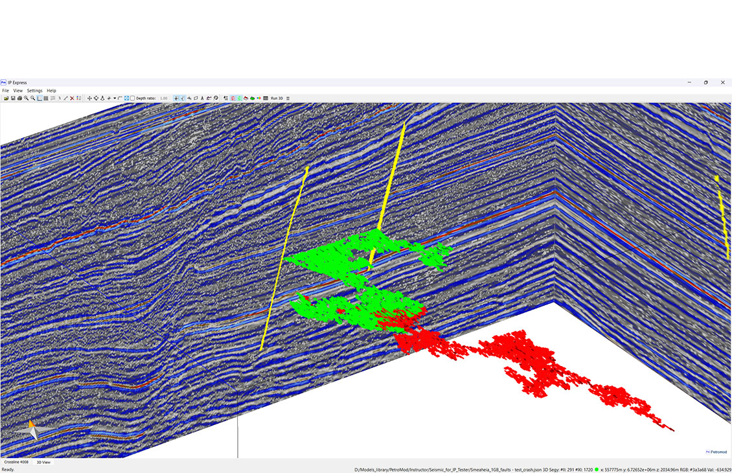Toggle the green seed display button
This screenshot has height=473, width=732.
pos(240,98)
